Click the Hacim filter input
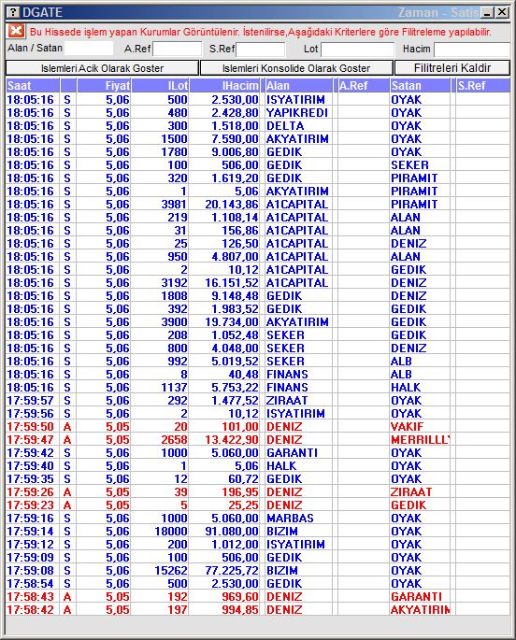This screenshot has height=640, width=516. click(x=472, y=50)
